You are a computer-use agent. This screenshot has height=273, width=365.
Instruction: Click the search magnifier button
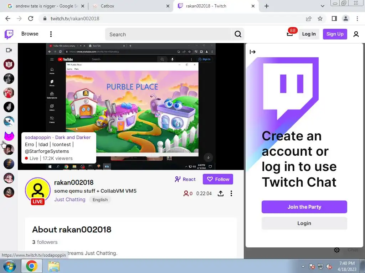[238, 34]
